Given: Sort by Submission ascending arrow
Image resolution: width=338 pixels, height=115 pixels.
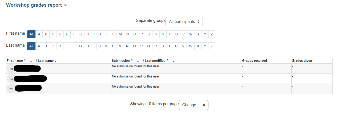Looking at the screenshot, I should (132, 60).
